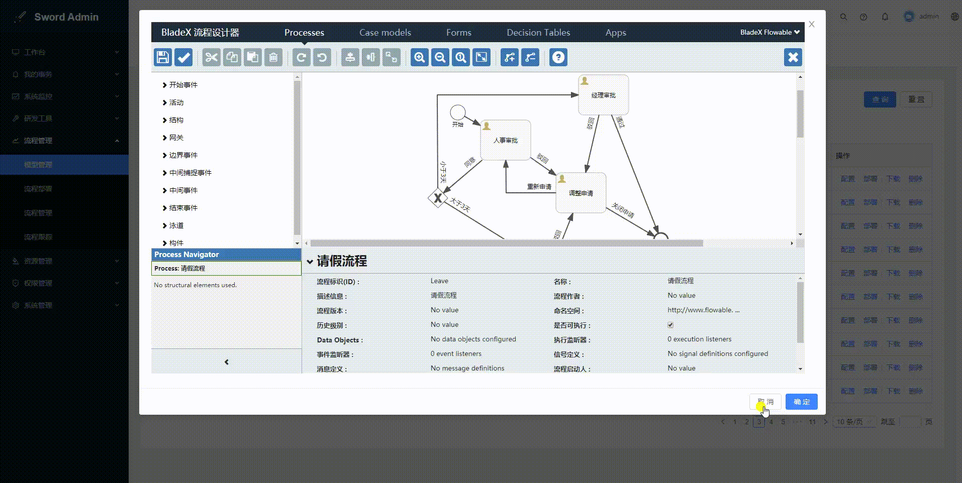Save the model with the floppy icon

pos(163,57)
